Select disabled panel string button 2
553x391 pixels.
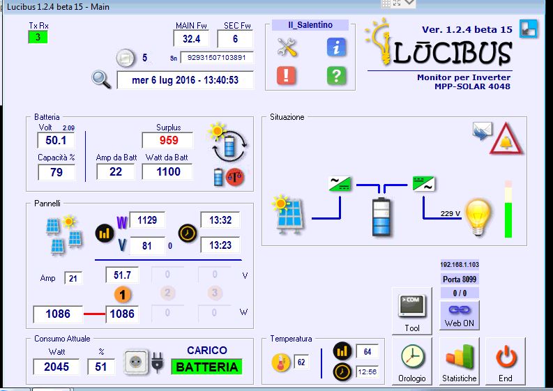tap(167, 293)
